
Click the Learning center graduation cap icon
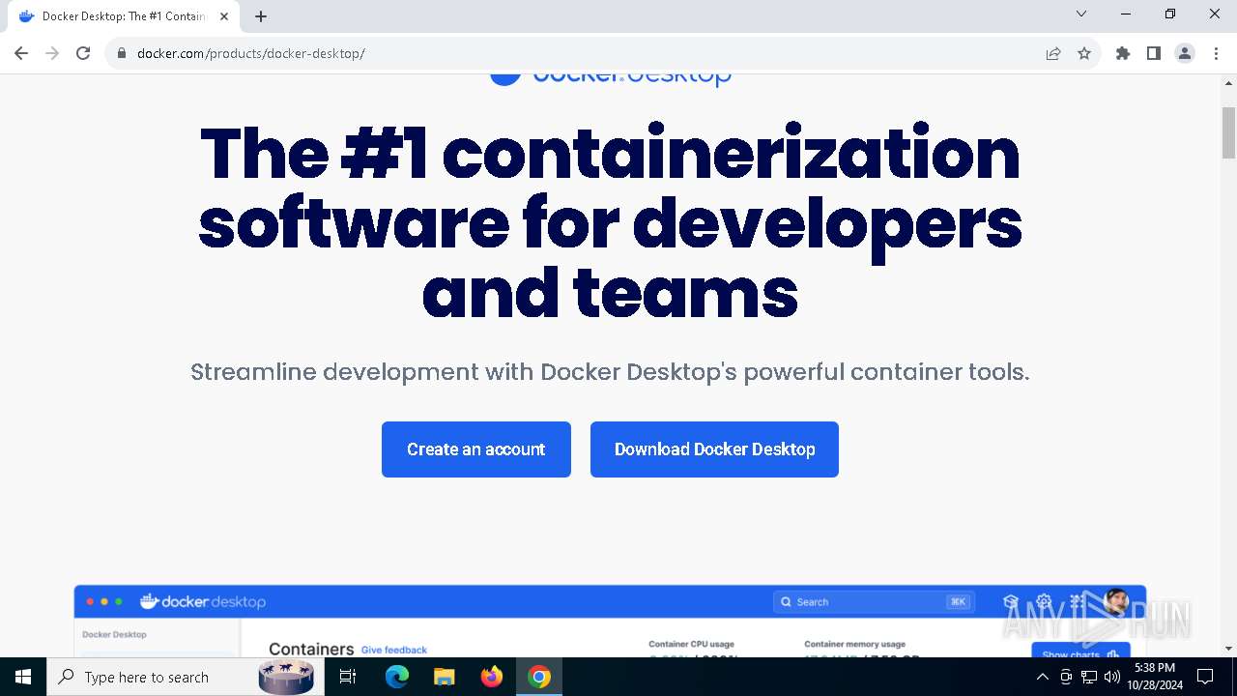1011,601
